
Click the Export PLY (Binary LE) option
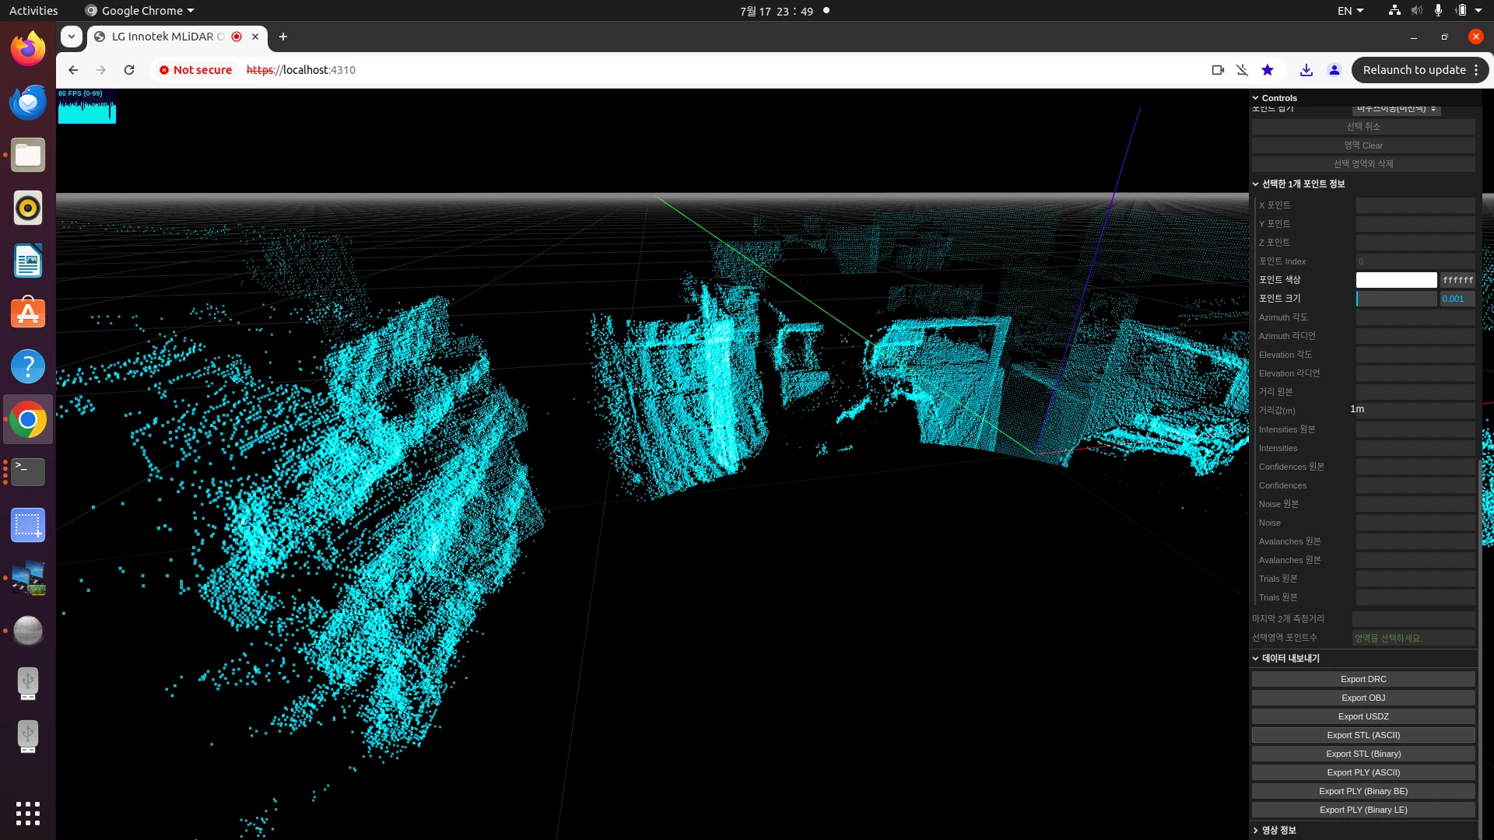pos(1362,809)
